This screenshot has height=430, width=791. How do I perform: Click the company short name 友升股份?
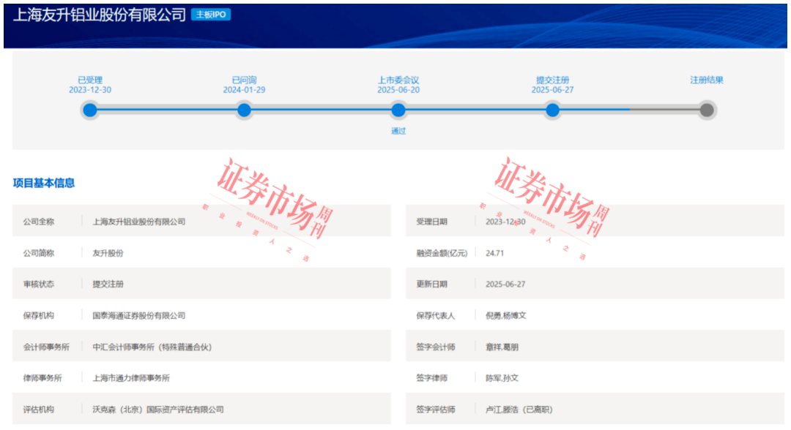tap(108, 253)
